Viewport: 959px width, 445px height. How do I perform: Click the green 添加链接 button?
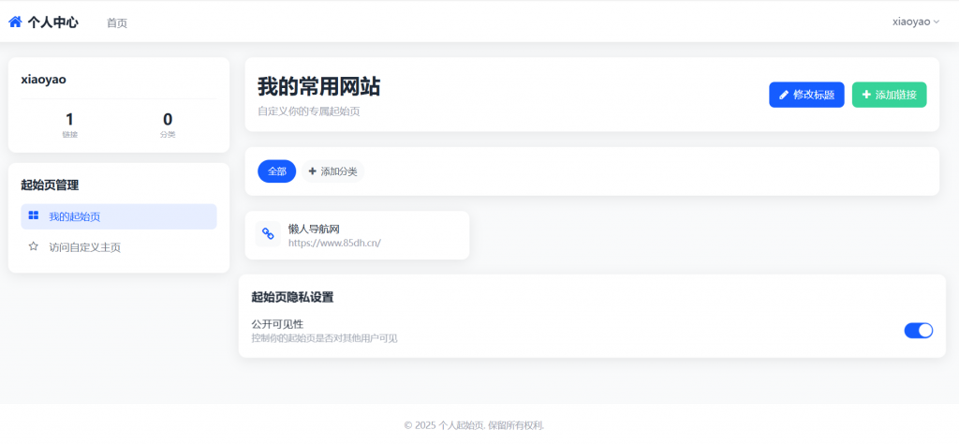pyautogui.click(x=890, y=95)
